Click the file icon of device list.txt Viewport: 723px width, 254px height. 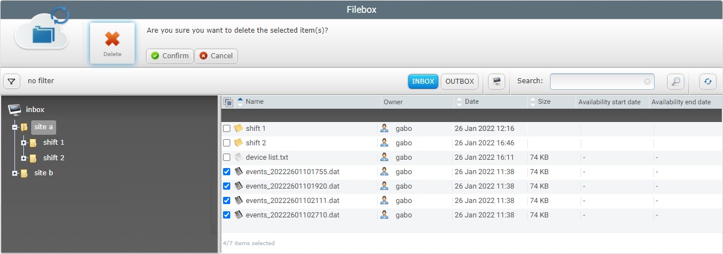tap(239, 157)
